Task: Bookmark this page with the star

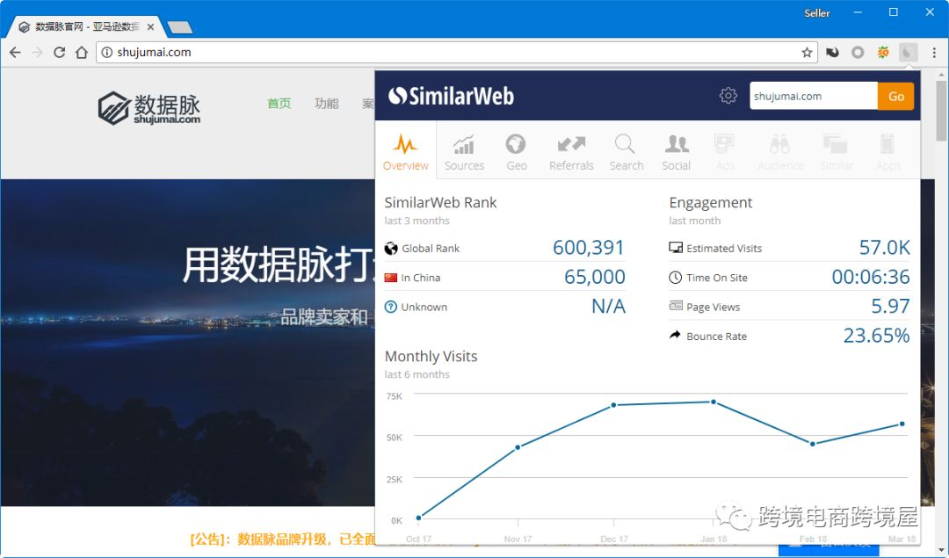Action: coord(807,53)
